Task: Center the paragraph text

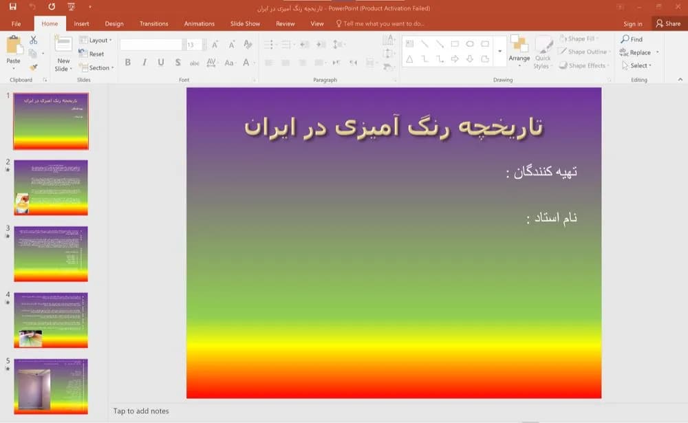Action: coord(286,63)
